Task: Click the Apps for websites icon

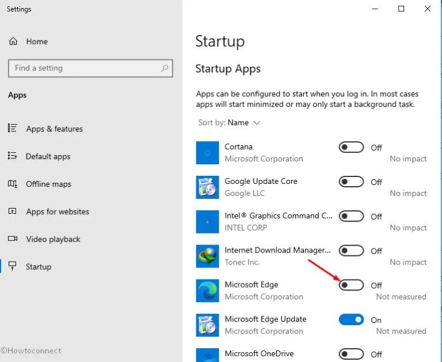Action: click(13, 211)
